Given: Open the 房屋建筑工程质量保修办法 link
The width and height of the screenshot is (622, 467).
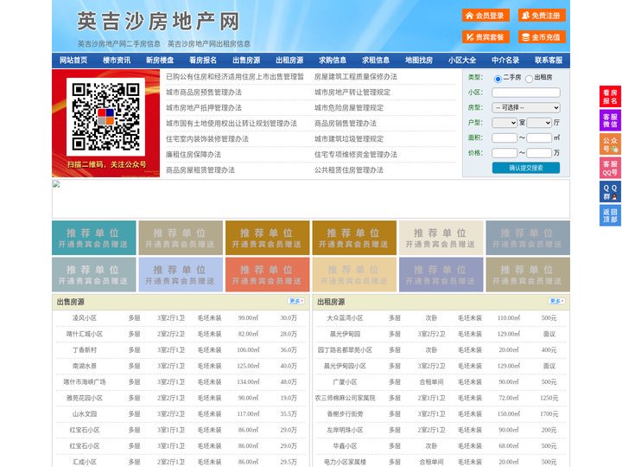Looking at the screenshot, I should (x=356, y=77).
